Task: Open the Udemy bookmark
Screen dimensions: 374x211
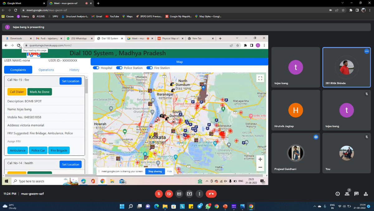Action: coord(23,16)
